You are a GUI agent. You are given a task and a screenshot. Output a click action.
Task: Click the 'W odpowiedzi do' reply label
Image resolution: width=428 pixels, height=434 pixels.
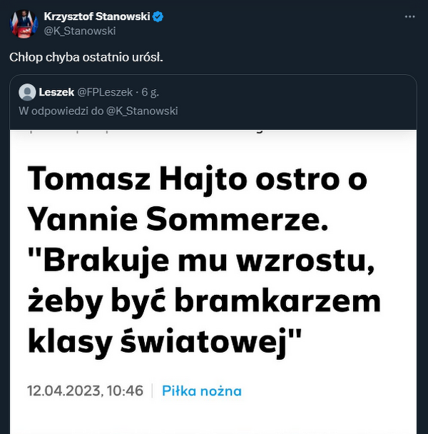tap(59, 111)
